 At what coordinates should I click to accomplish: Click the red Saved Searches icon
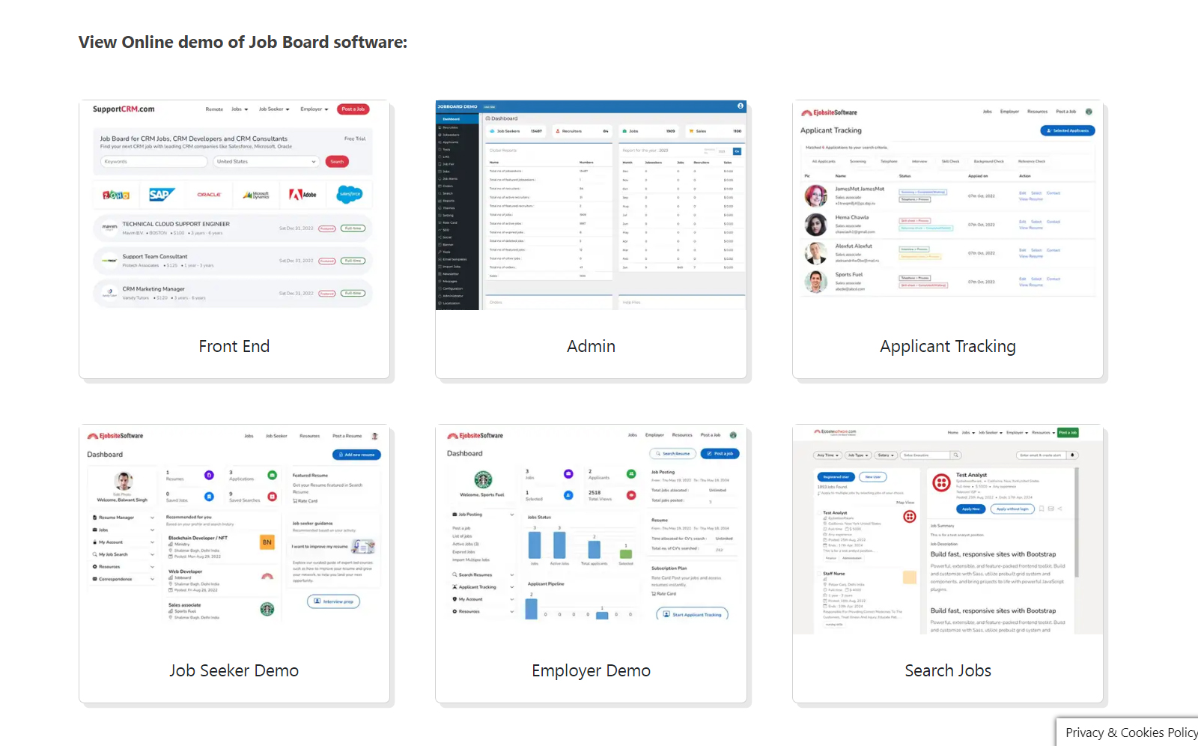pyautogui.click(x=272, y=497)
